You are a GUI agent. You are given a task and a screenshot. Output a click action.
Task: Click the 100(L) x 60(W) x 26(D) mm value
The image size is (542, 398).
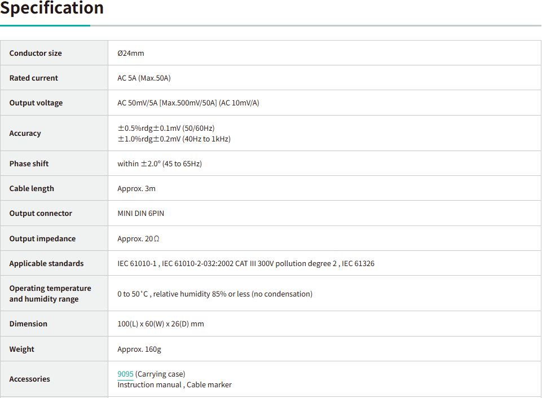tap(160, 324)
